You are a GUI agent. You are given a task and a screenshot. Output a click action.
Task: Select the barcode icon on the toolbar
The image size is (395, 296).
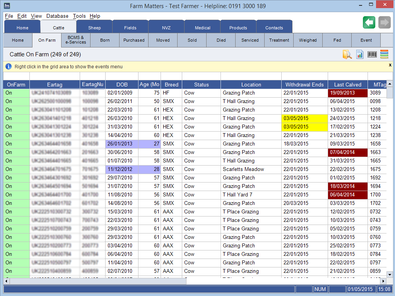[372, 54]
